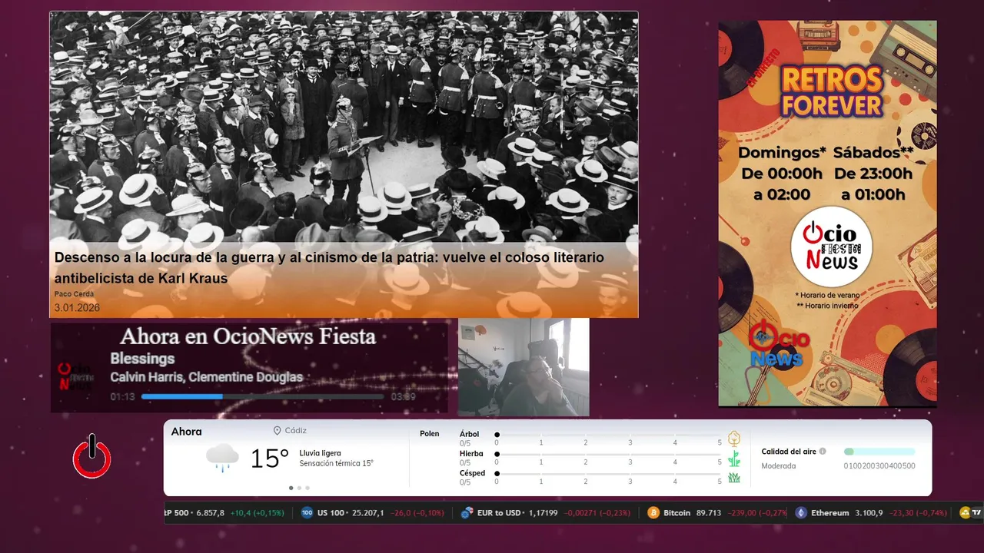This screenshot has width=984, height=553.
Task: Click the Bitcoin ticker label
Action: (676, 513)
